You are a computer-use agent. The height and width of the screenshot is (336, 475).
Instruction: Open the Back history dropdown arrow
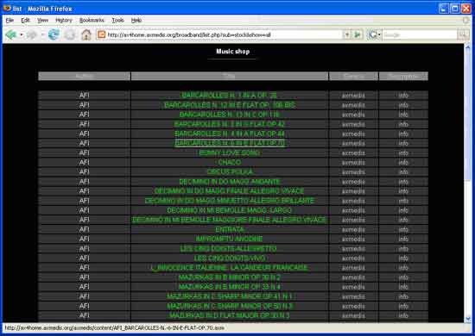(x=22, y=35)
